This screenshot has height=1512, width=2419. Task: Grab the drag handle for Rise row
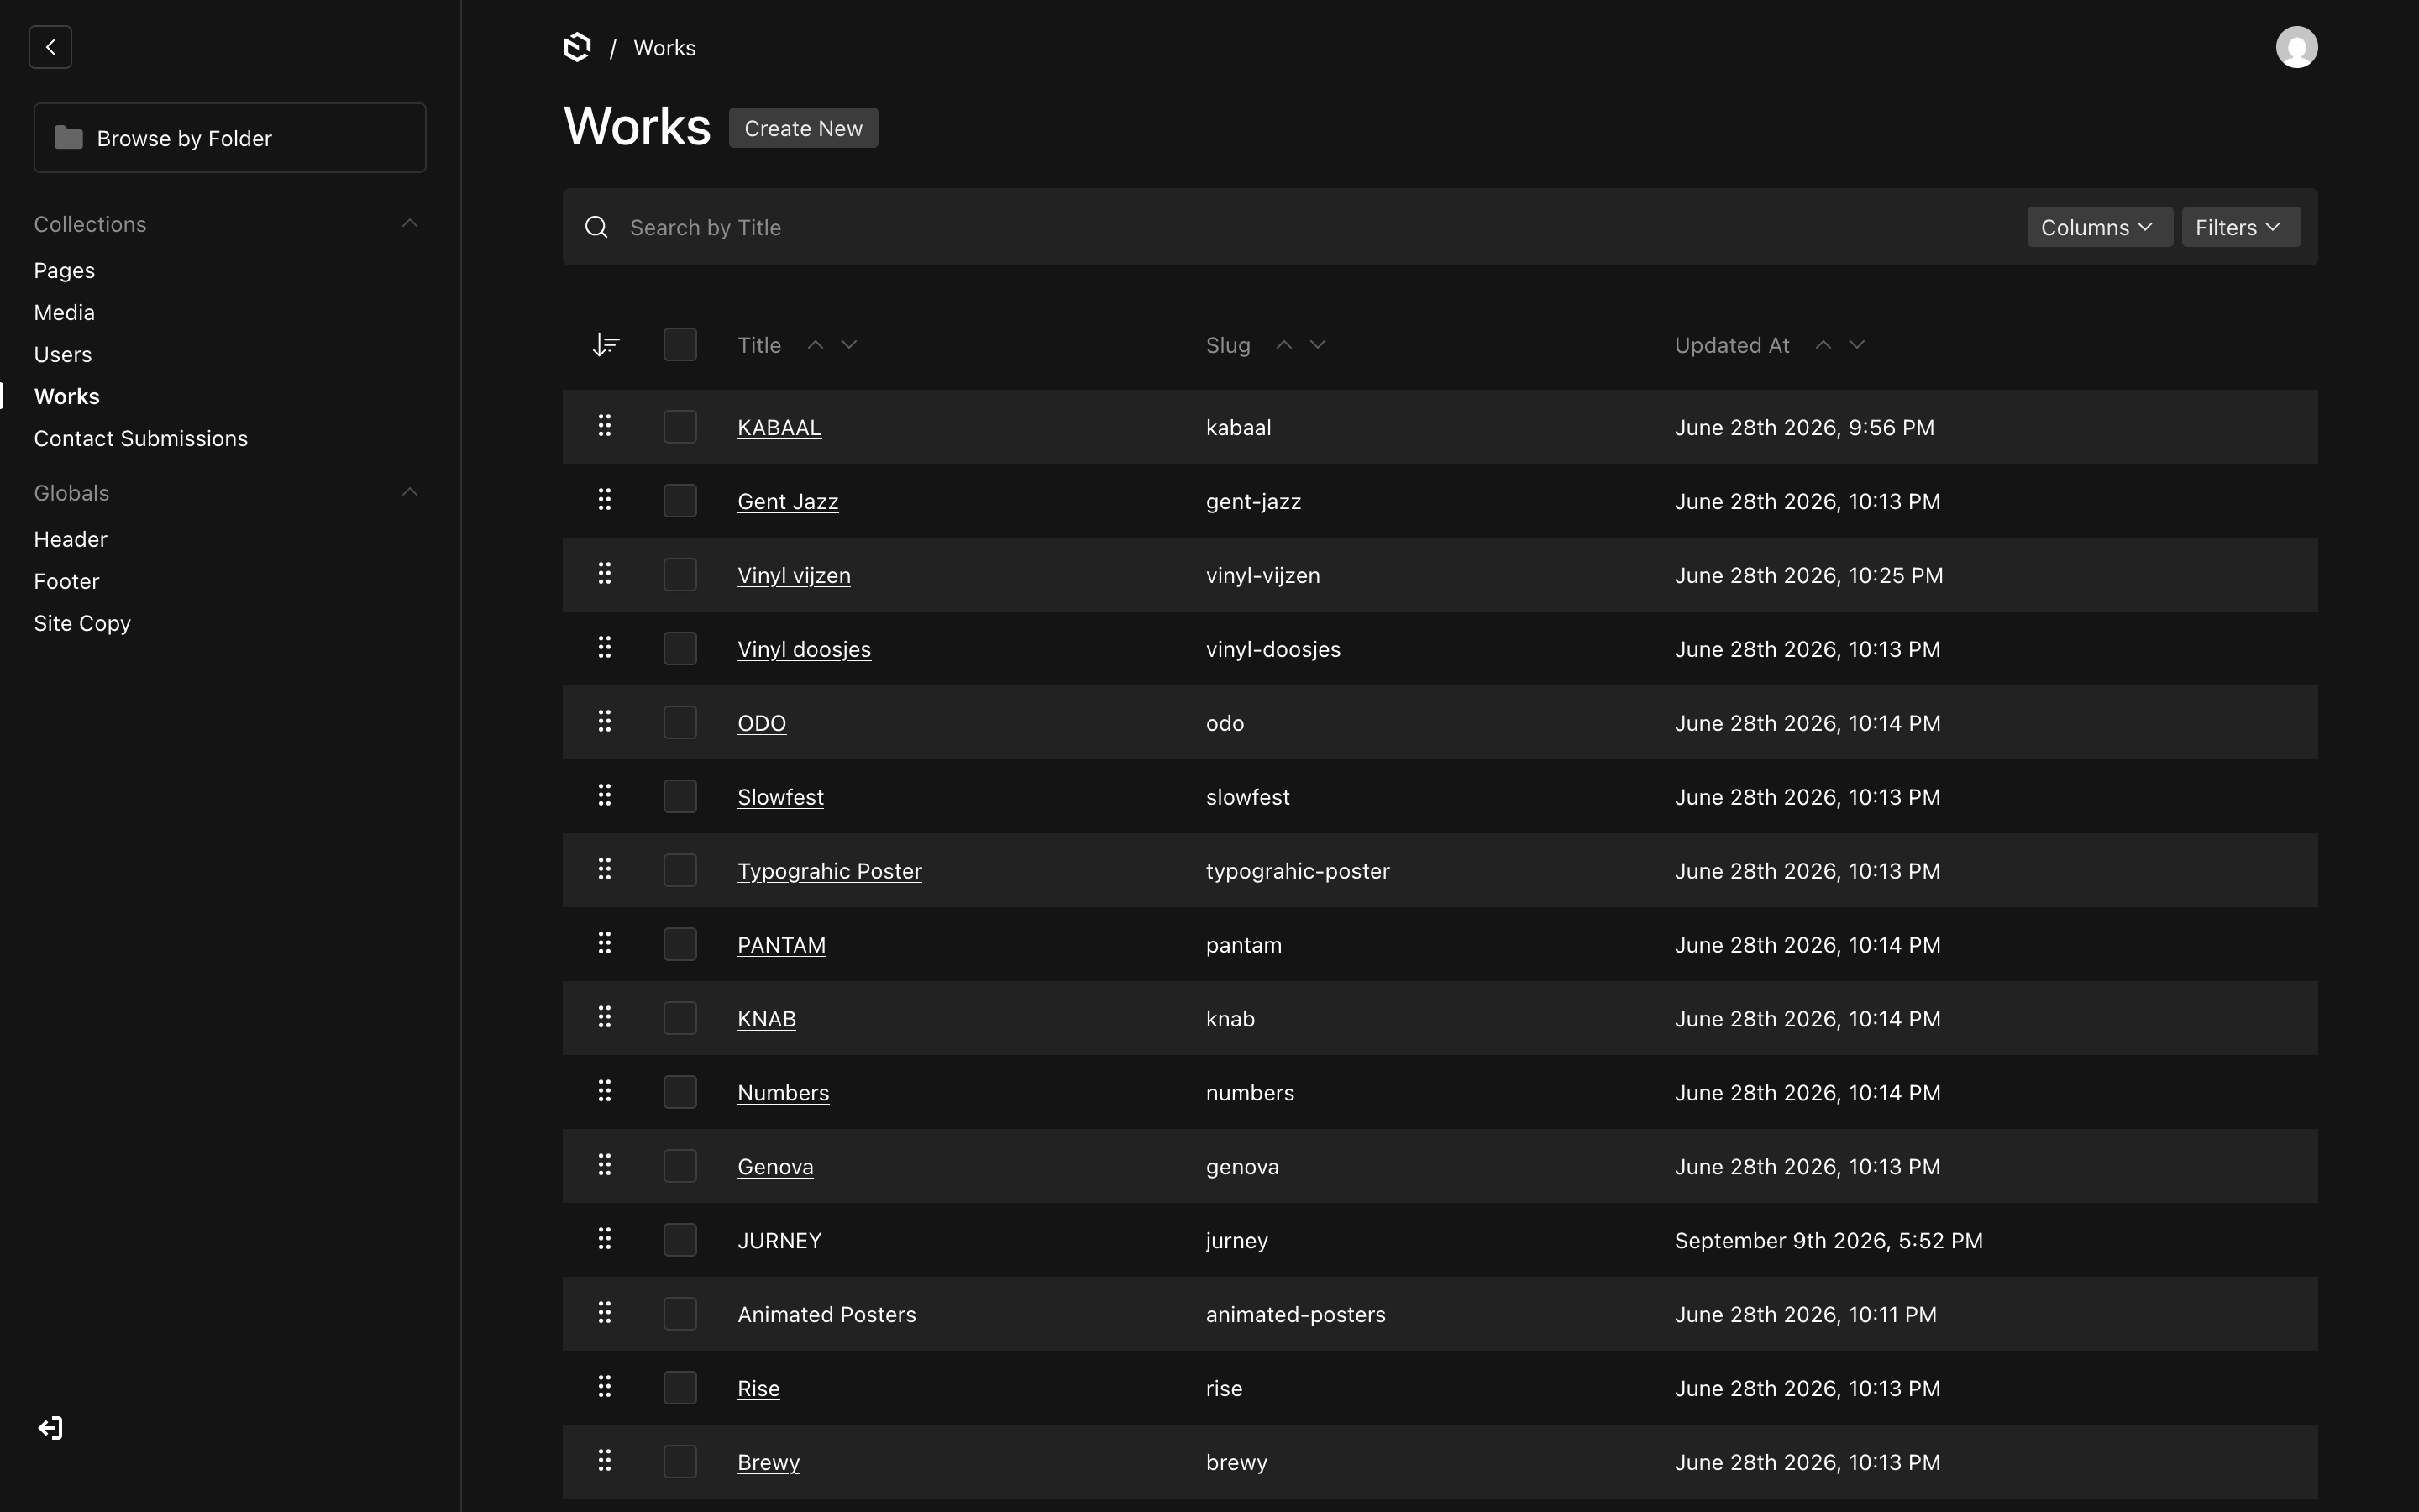pyautogui.click(x=605, y=1388)
